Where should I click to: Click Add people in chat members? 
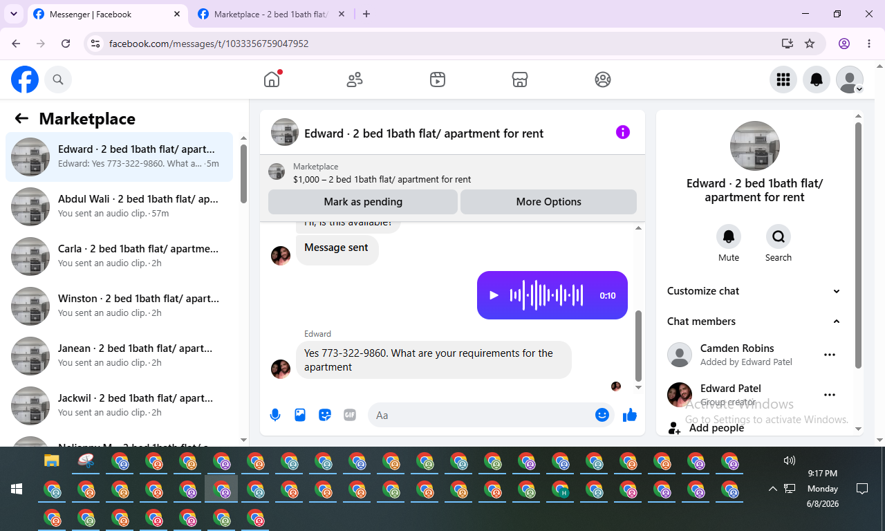pos(716,428)
